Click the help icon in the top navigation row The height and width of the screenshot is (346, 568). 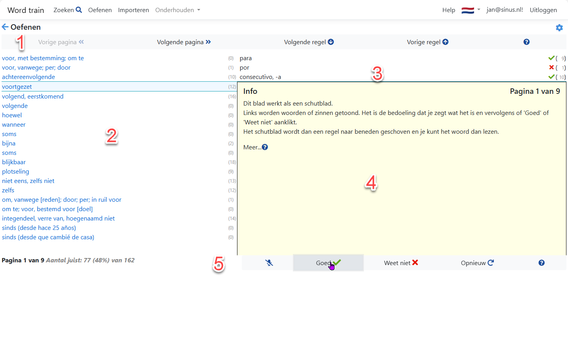coord(526,42)
